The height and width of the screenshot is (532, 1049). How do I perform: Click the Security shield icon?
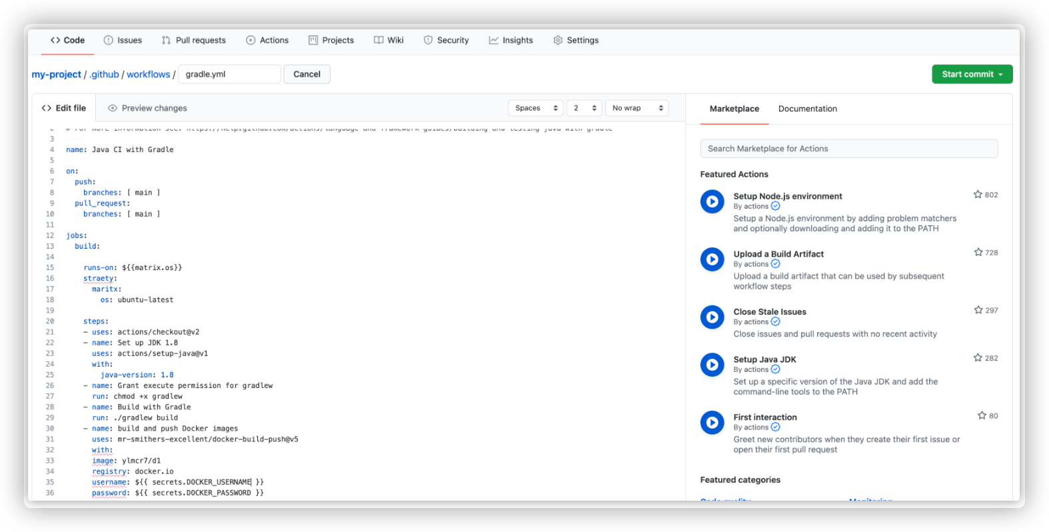click(x=428, y=40)
